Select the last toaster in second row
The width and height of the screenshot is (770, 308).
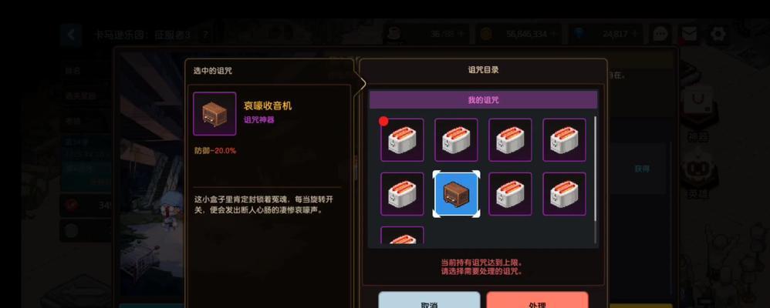564,194
